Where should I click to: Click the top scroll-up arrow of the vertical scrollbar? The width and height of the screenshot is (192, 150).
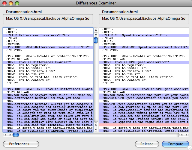click(96, 30)
